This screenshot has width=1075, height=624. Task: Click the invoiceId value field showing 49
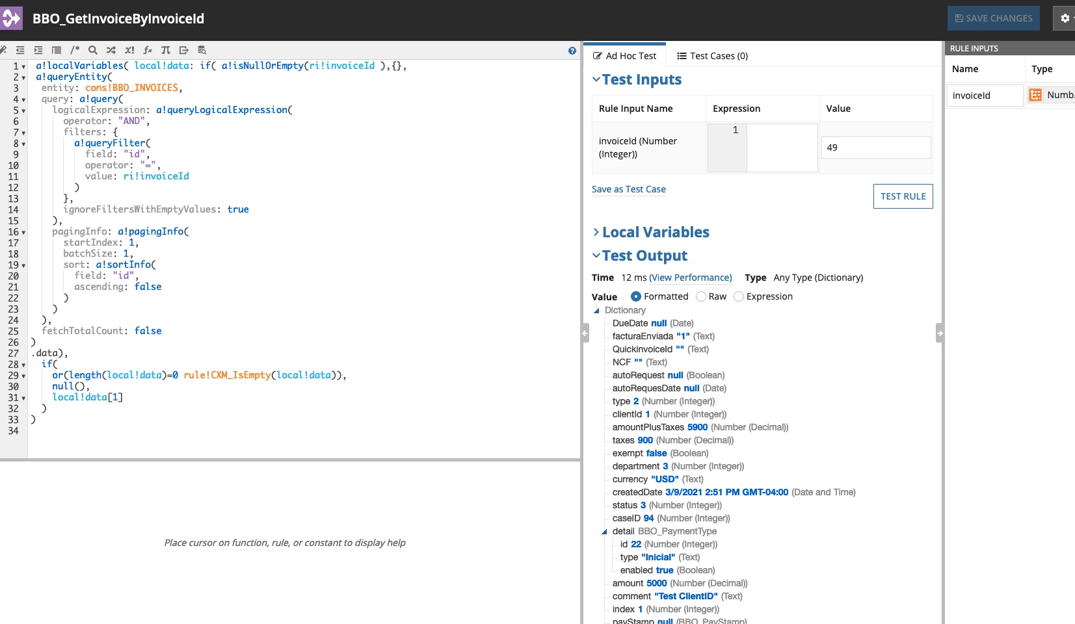click(x=876, y=148)
